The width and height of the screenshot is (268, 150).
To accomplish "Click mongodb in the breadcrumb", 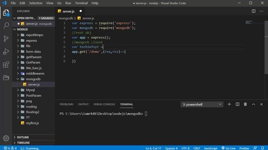I will click(66, 18).
